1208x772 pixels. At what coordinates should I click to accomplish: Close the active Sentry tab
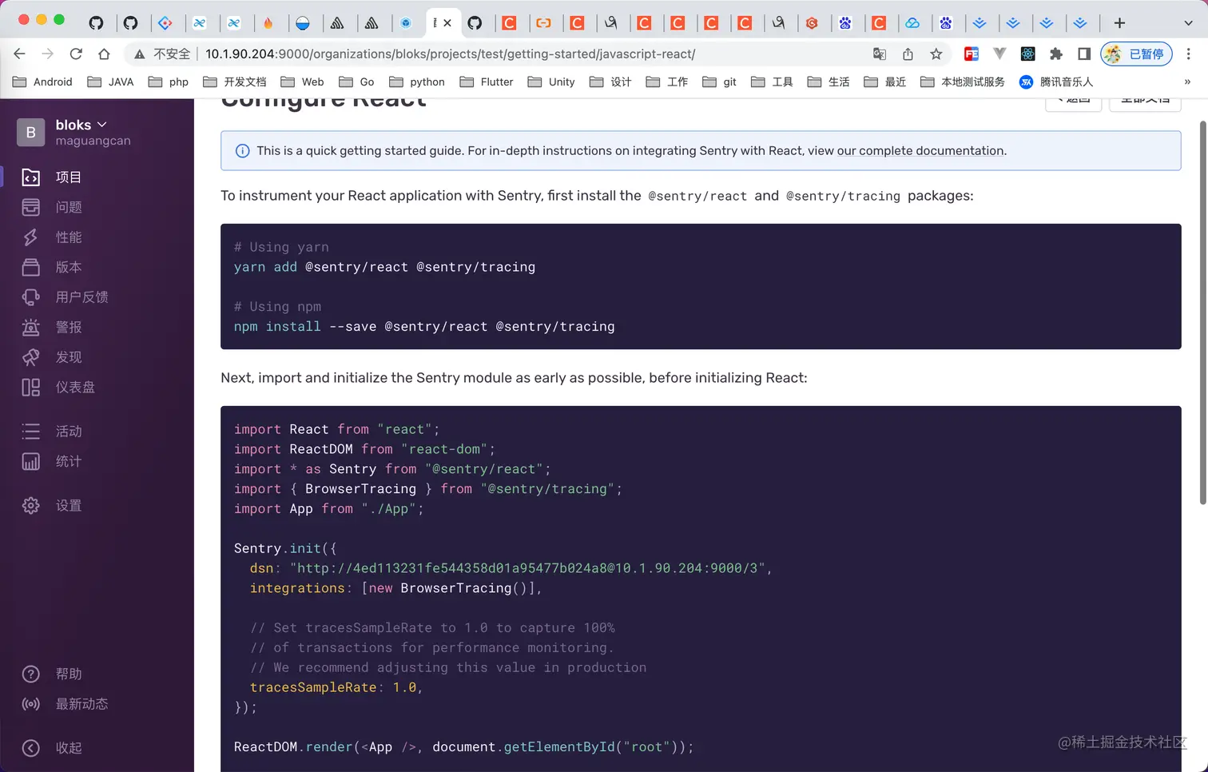coord(447,23)
